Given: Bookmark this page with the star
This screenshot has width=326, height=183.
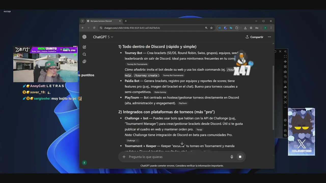Looking at the screenshot, I should tap(211, 28).
